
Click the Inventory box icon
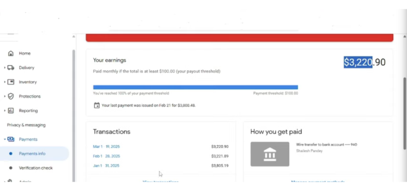point(11,82)
